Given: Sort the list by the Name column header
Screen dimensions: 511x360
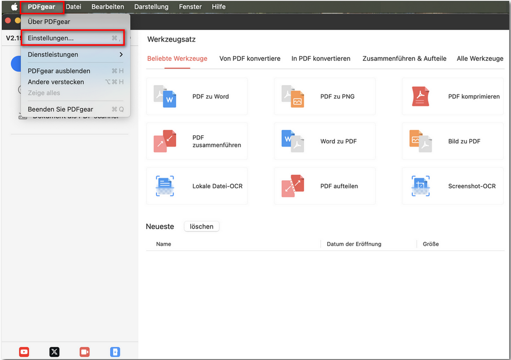Looking at the screenshot, I should pos(163,244).
